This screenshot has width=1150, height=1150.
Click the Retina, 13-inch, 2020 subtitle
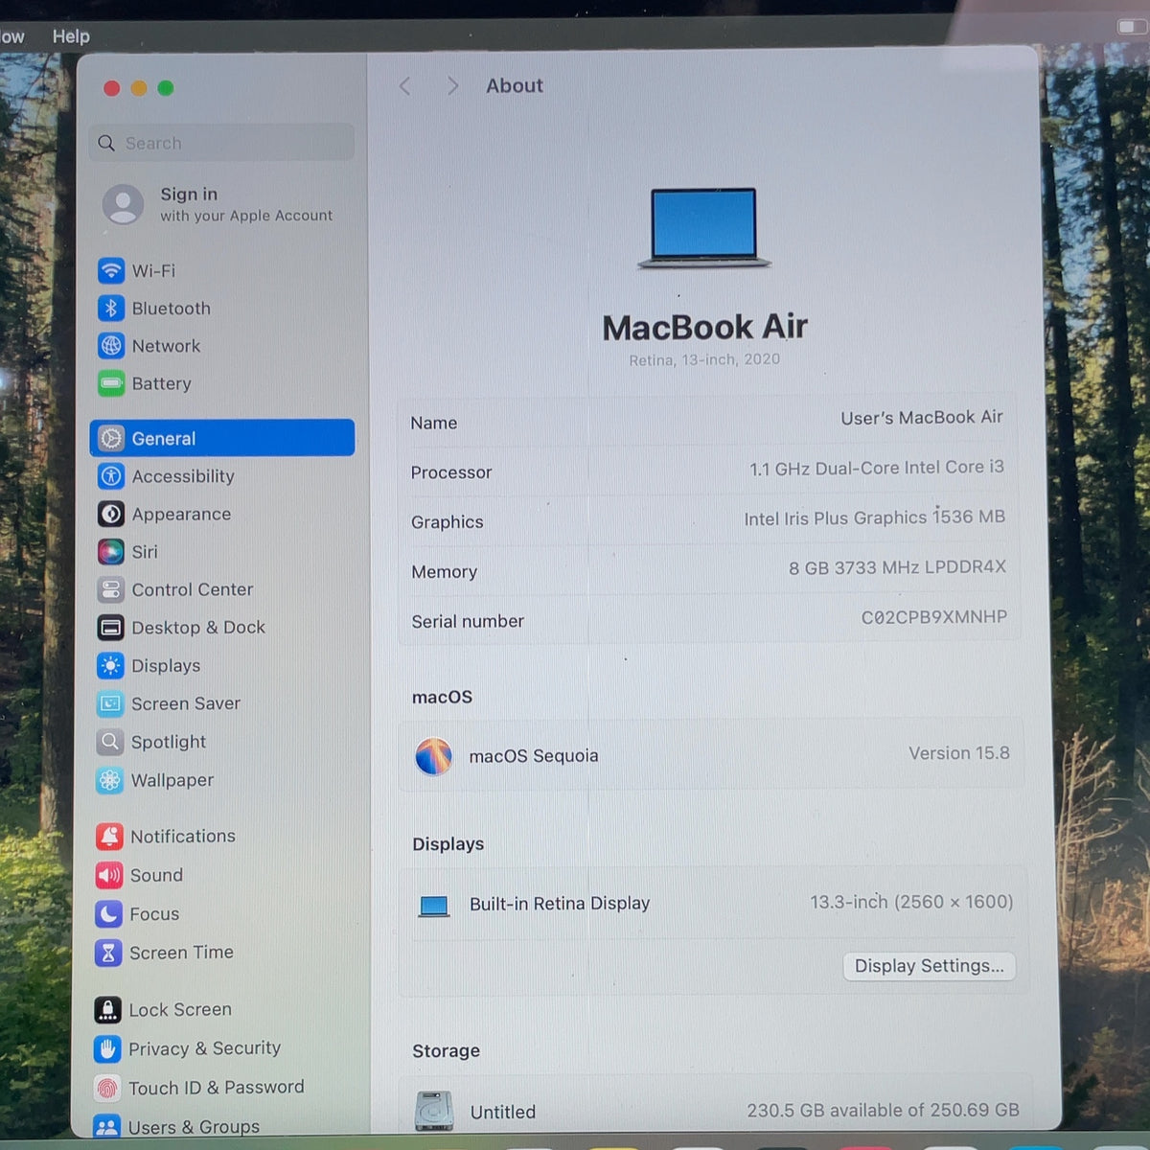click(x=704, y=359)
